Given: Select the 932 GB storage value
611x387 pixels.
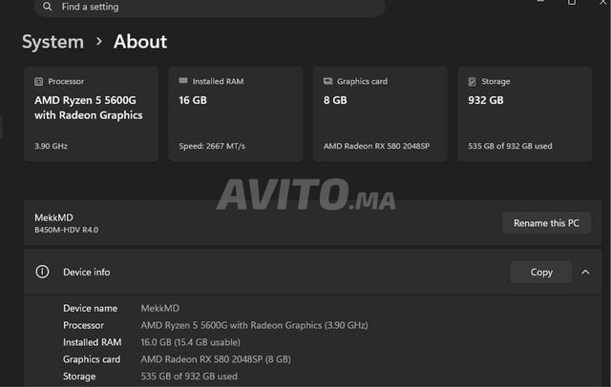Looking at the screenshot, I should pos(486,100).
